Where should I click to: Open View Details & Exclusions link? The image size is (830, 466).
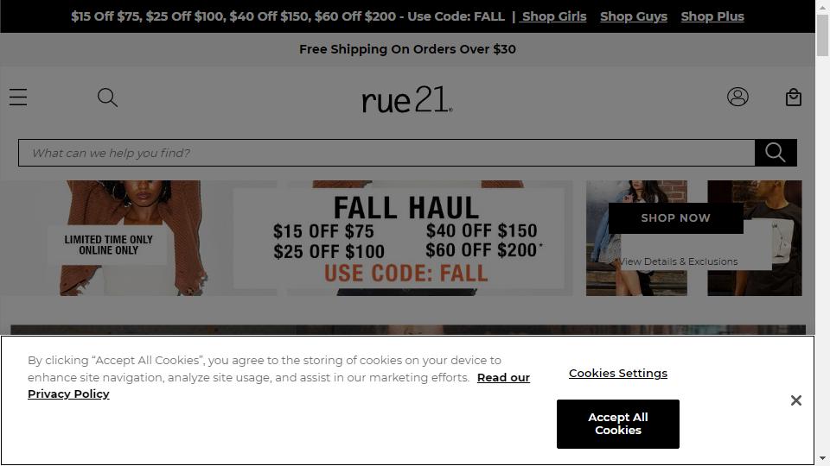pyautogui.click(x=678, y=261)
